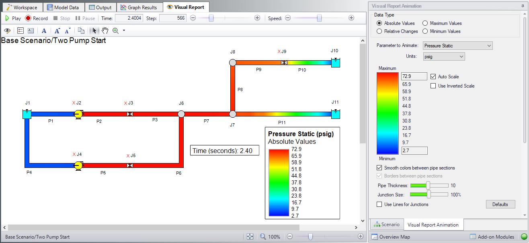Disable smooth colors between pipe sections
Screen dimensions: 529x243
[379, 168]
